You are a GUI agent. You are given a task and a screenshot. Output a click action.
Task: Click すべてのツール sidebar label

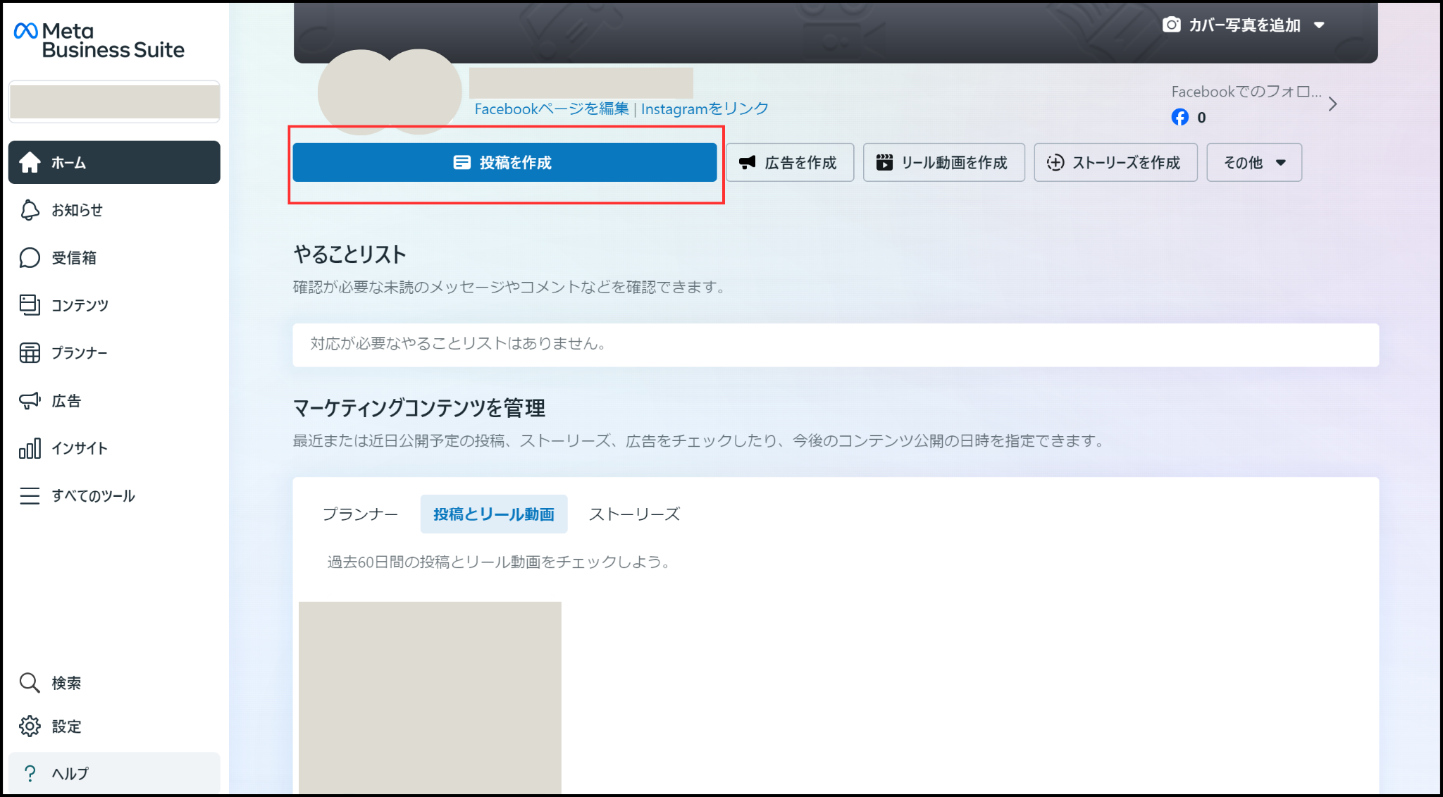click(x=93, y=496)
